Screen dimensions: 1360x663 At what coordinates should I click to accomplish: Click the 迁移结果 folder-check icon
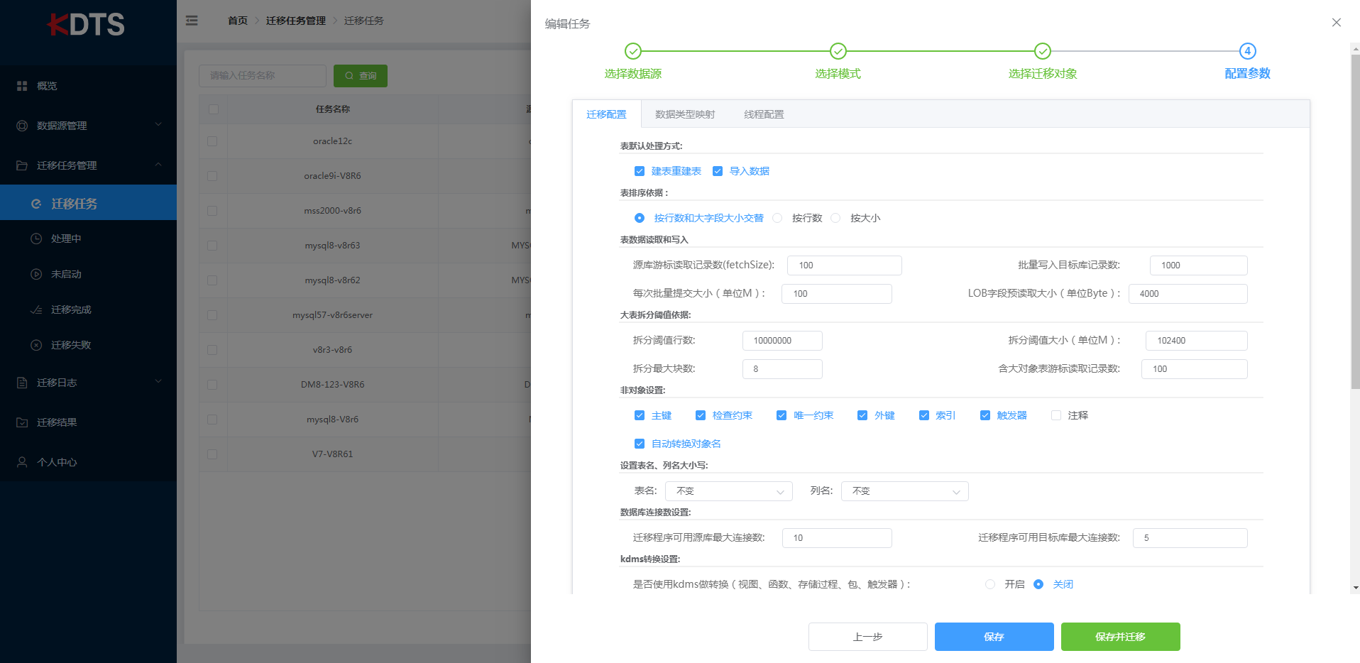point(22,422)
